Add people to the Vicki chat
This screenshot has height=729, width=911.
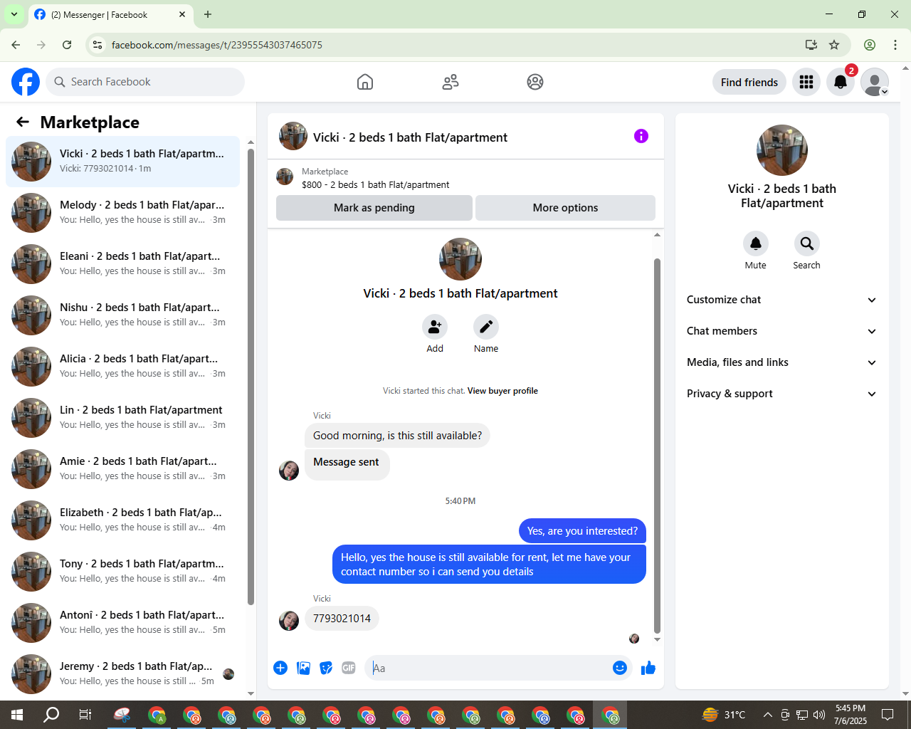tap(435, 327)
